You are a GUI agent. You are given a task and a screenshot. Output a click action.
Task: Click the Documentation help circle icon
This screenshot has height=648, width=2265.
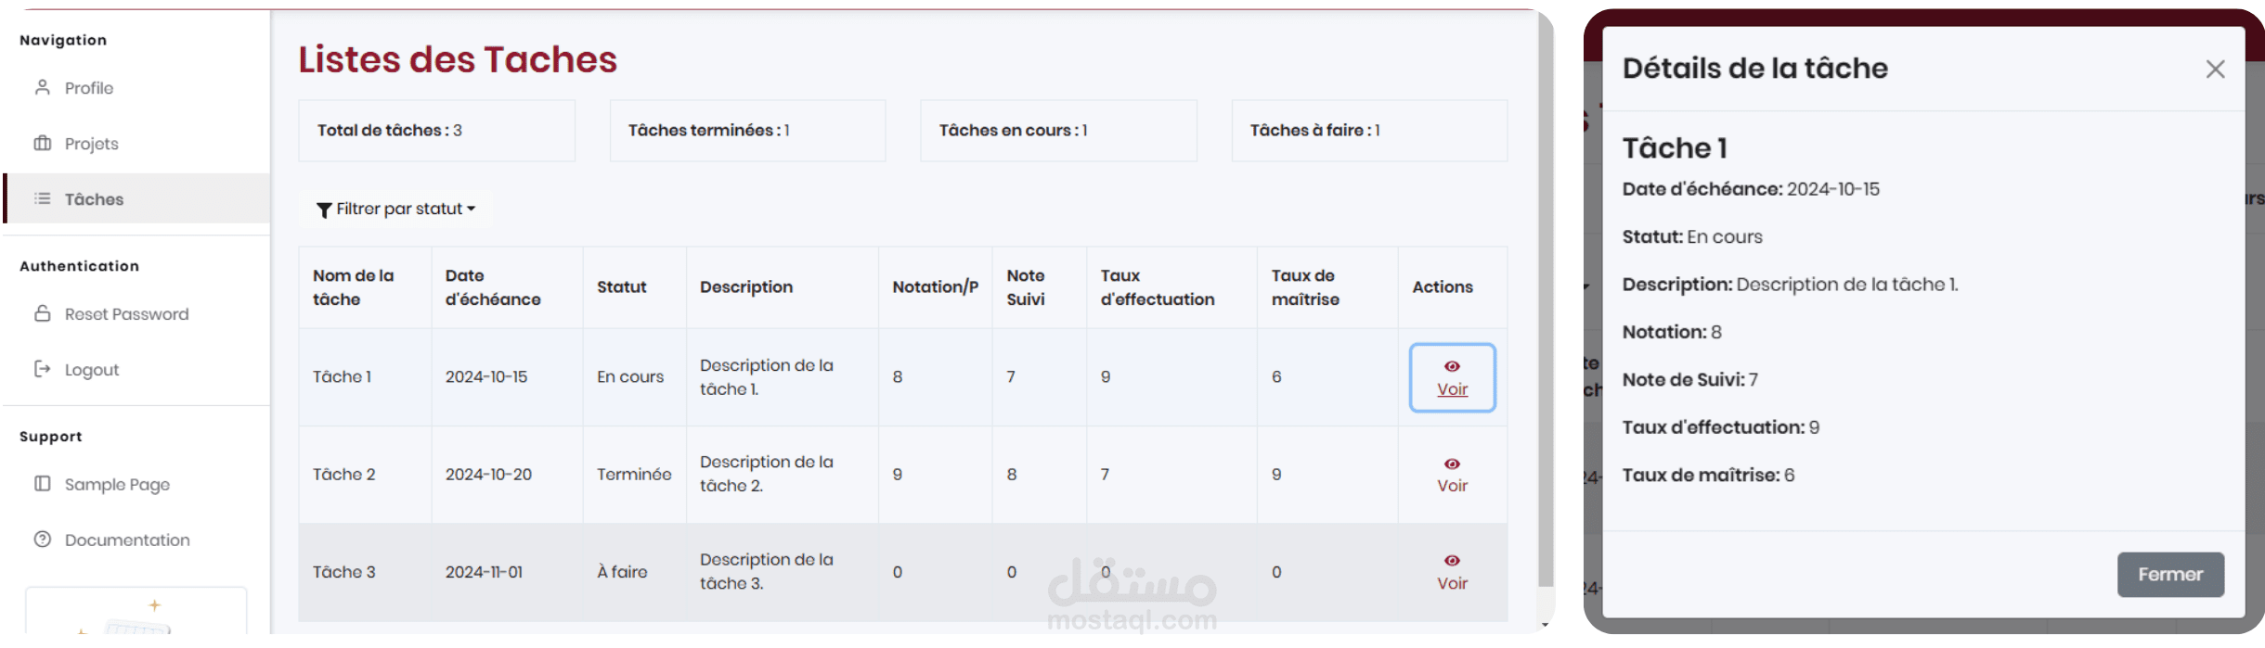pos(43,540)
